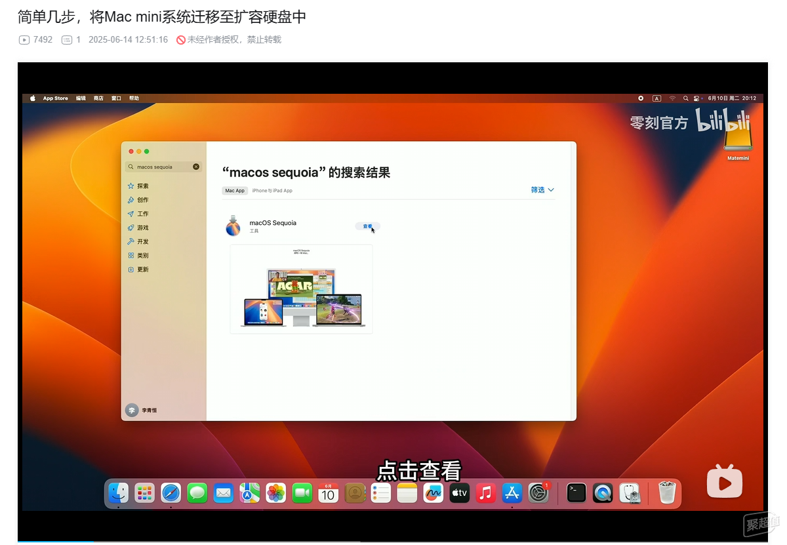Viewport: 787px width, 545px height.
Task: Click the menu bar date and time
Action: click(x=732, y=98)
